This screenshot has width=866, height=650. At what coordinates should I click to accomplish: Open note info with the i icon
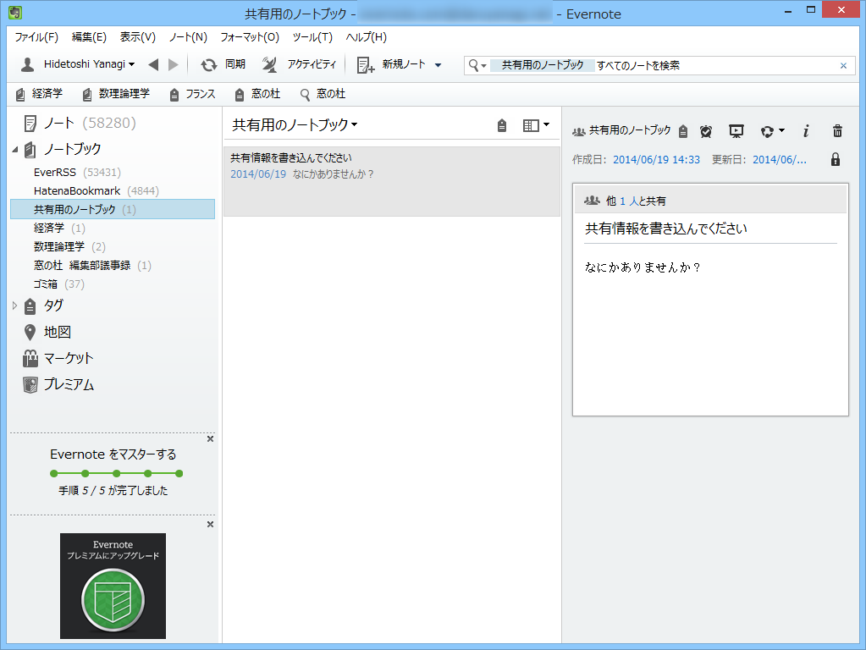(x=805, y=131)
